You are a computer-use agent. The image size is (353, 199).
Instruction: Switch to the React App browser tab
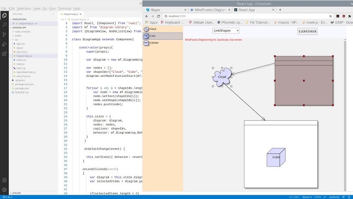click(x=254, y=10)
